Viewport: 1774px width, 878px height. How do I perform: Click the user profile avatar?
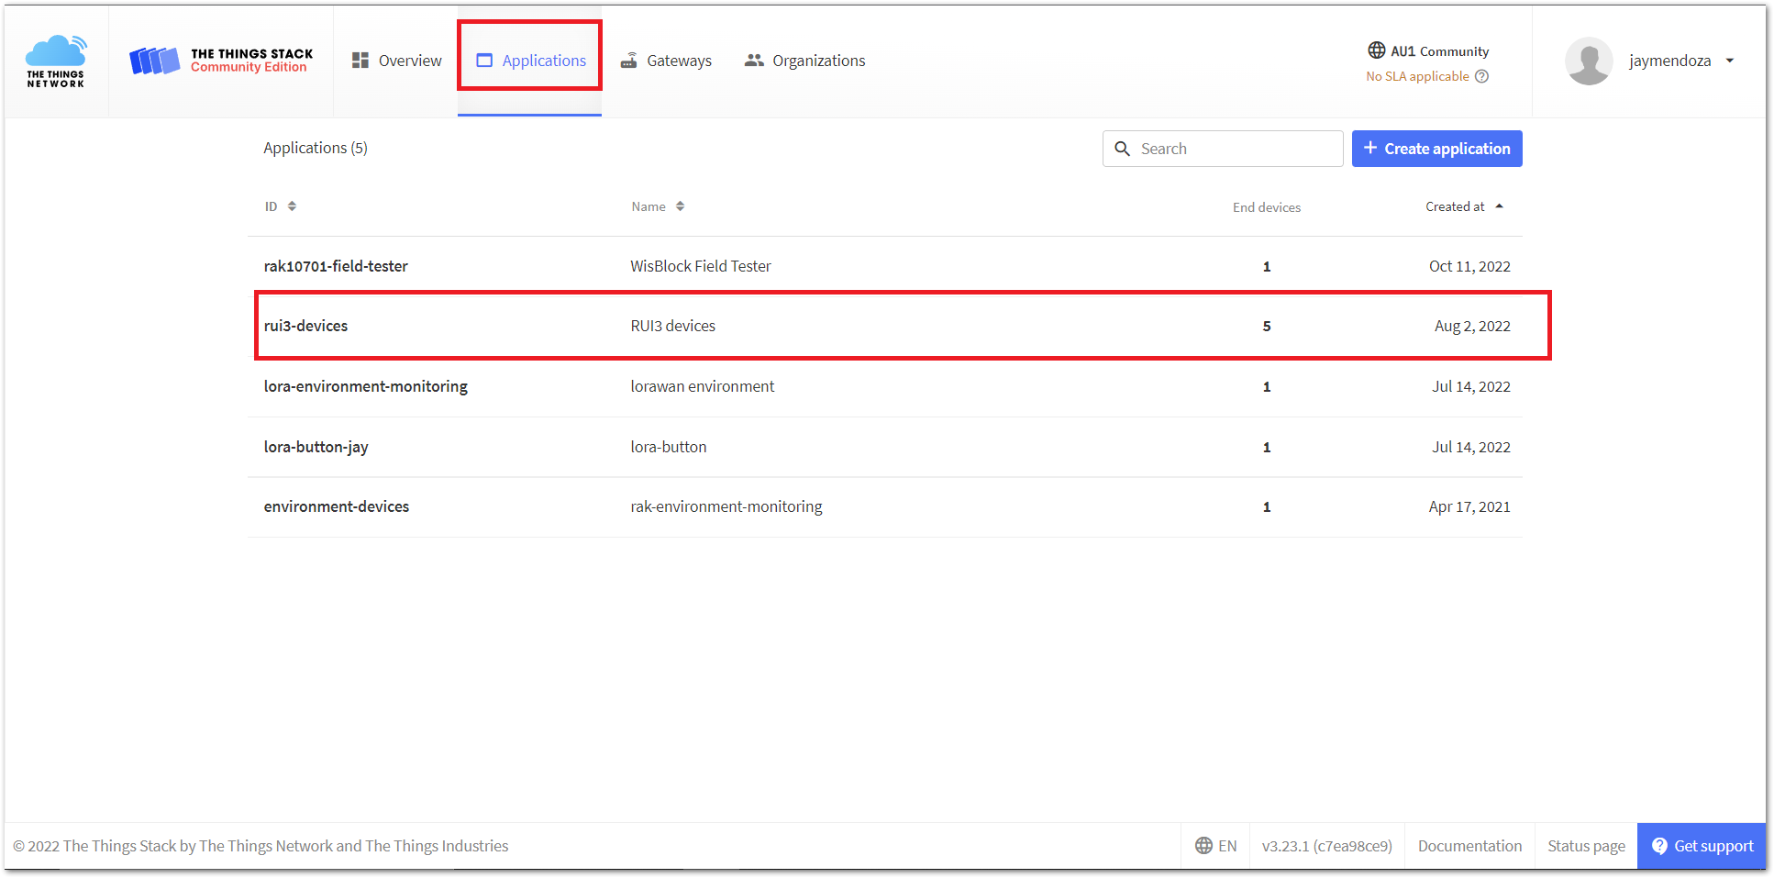[x=1588, y=61]
